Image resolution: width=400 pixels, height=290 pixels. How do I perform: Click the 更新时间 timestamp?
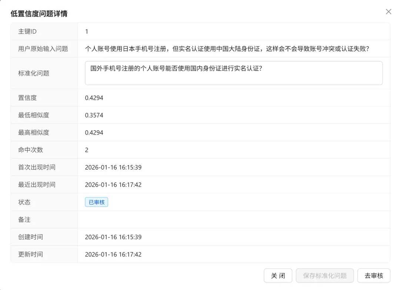point(113,254)
